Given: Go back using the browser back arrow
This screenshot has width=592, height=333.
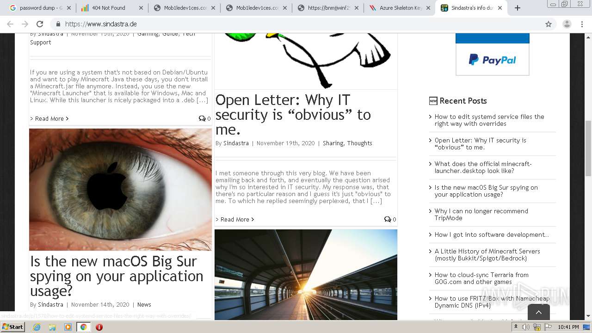Looking at the screenshot, I should pos(10,24).
